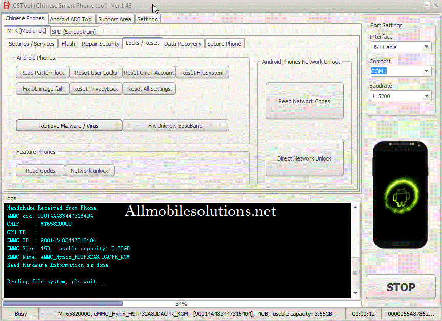Open the Support Area tab

point(115,19)
